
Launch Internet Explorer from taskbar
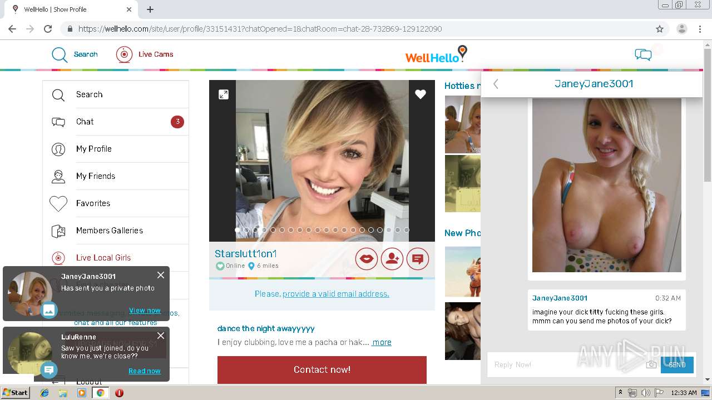click(x=44, y=393)
